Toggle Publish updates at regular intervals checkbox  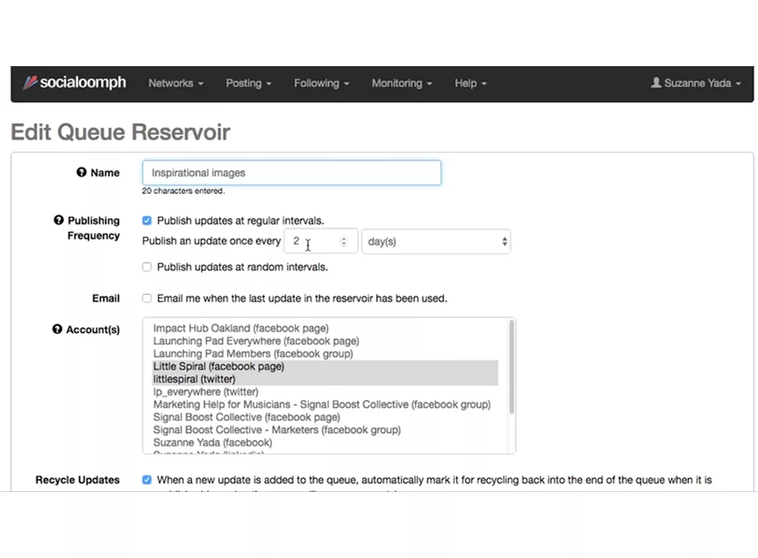pos(147,220)
